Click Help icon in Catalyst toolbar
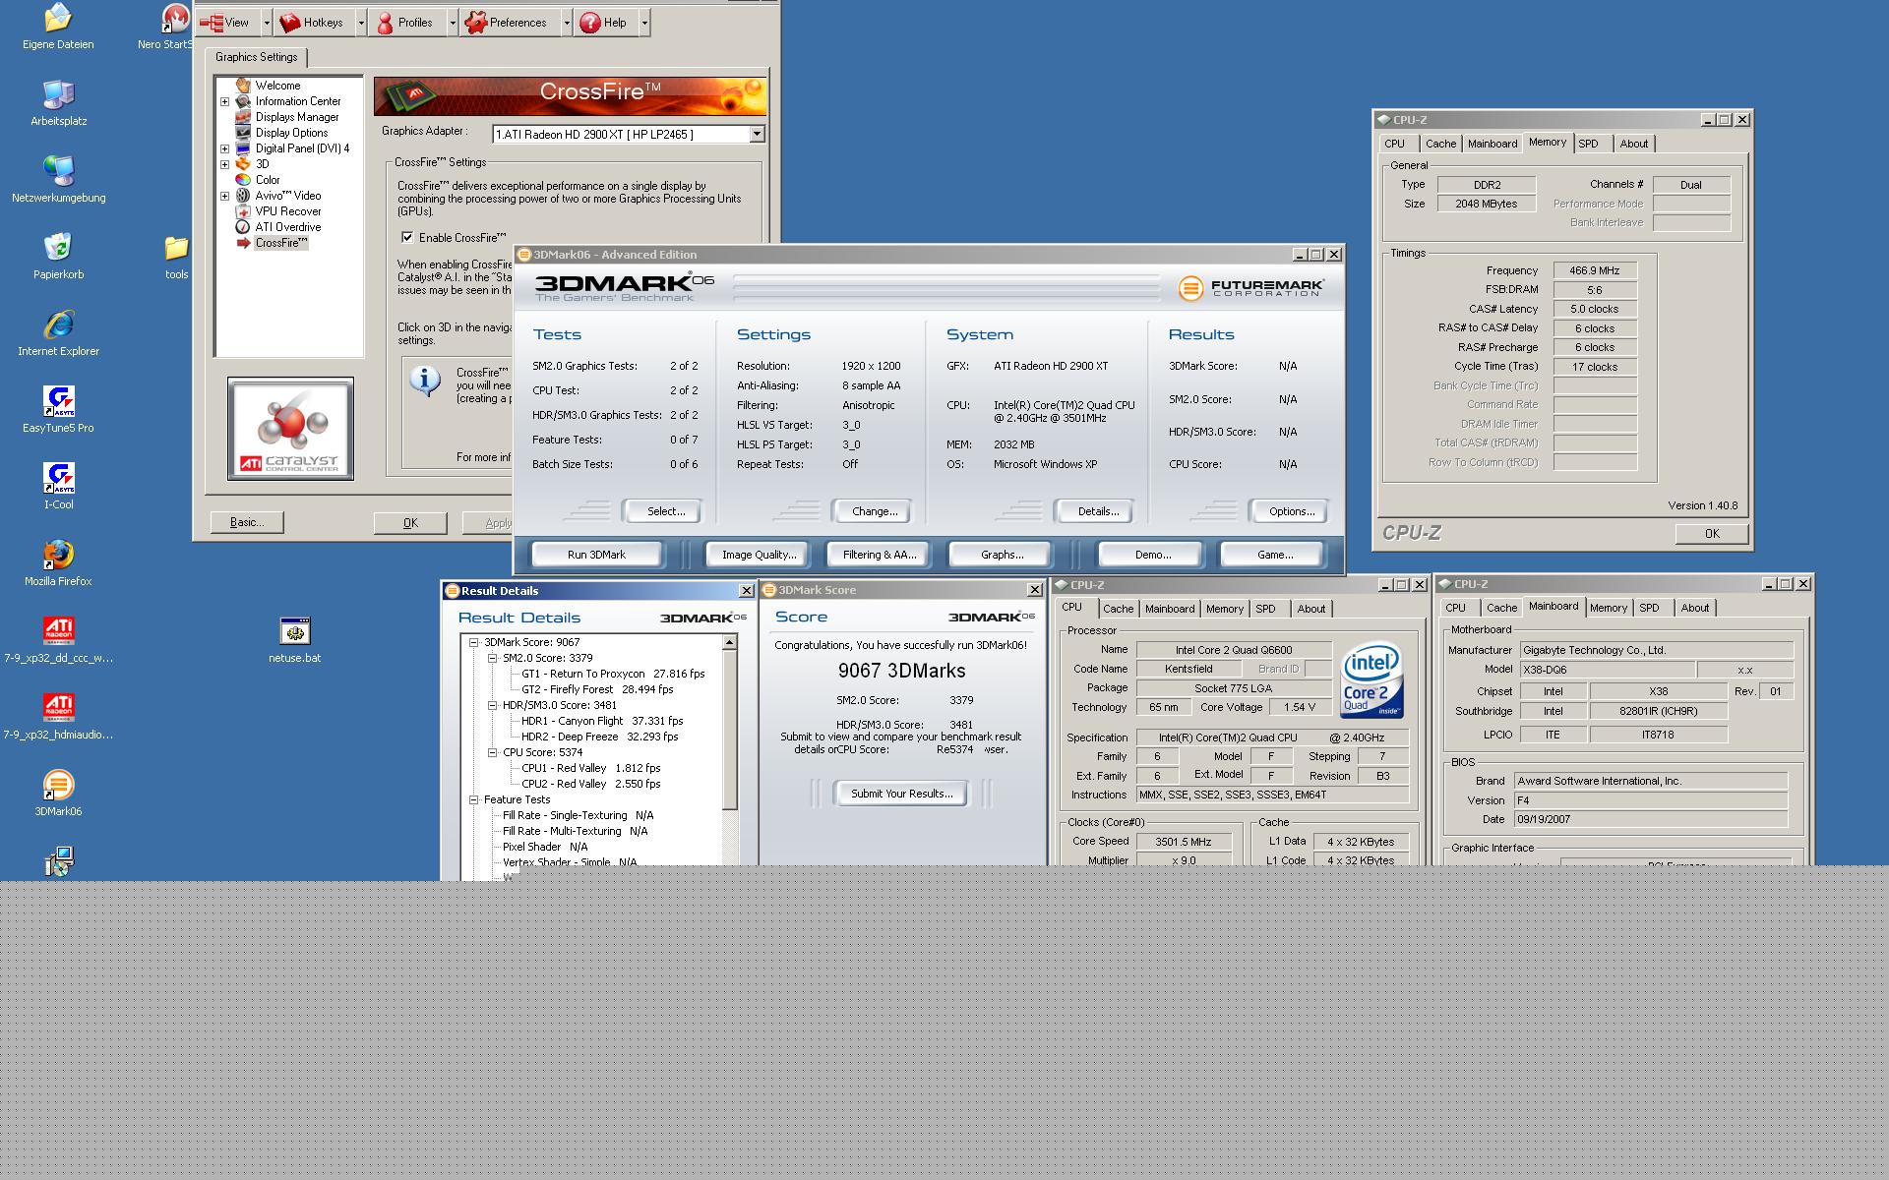Image resolution: width=1889 pixels, height=1180 pixels. [590, 22]
